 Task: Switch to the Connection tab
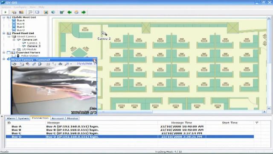pyautogui.click(x=40, y=118)
